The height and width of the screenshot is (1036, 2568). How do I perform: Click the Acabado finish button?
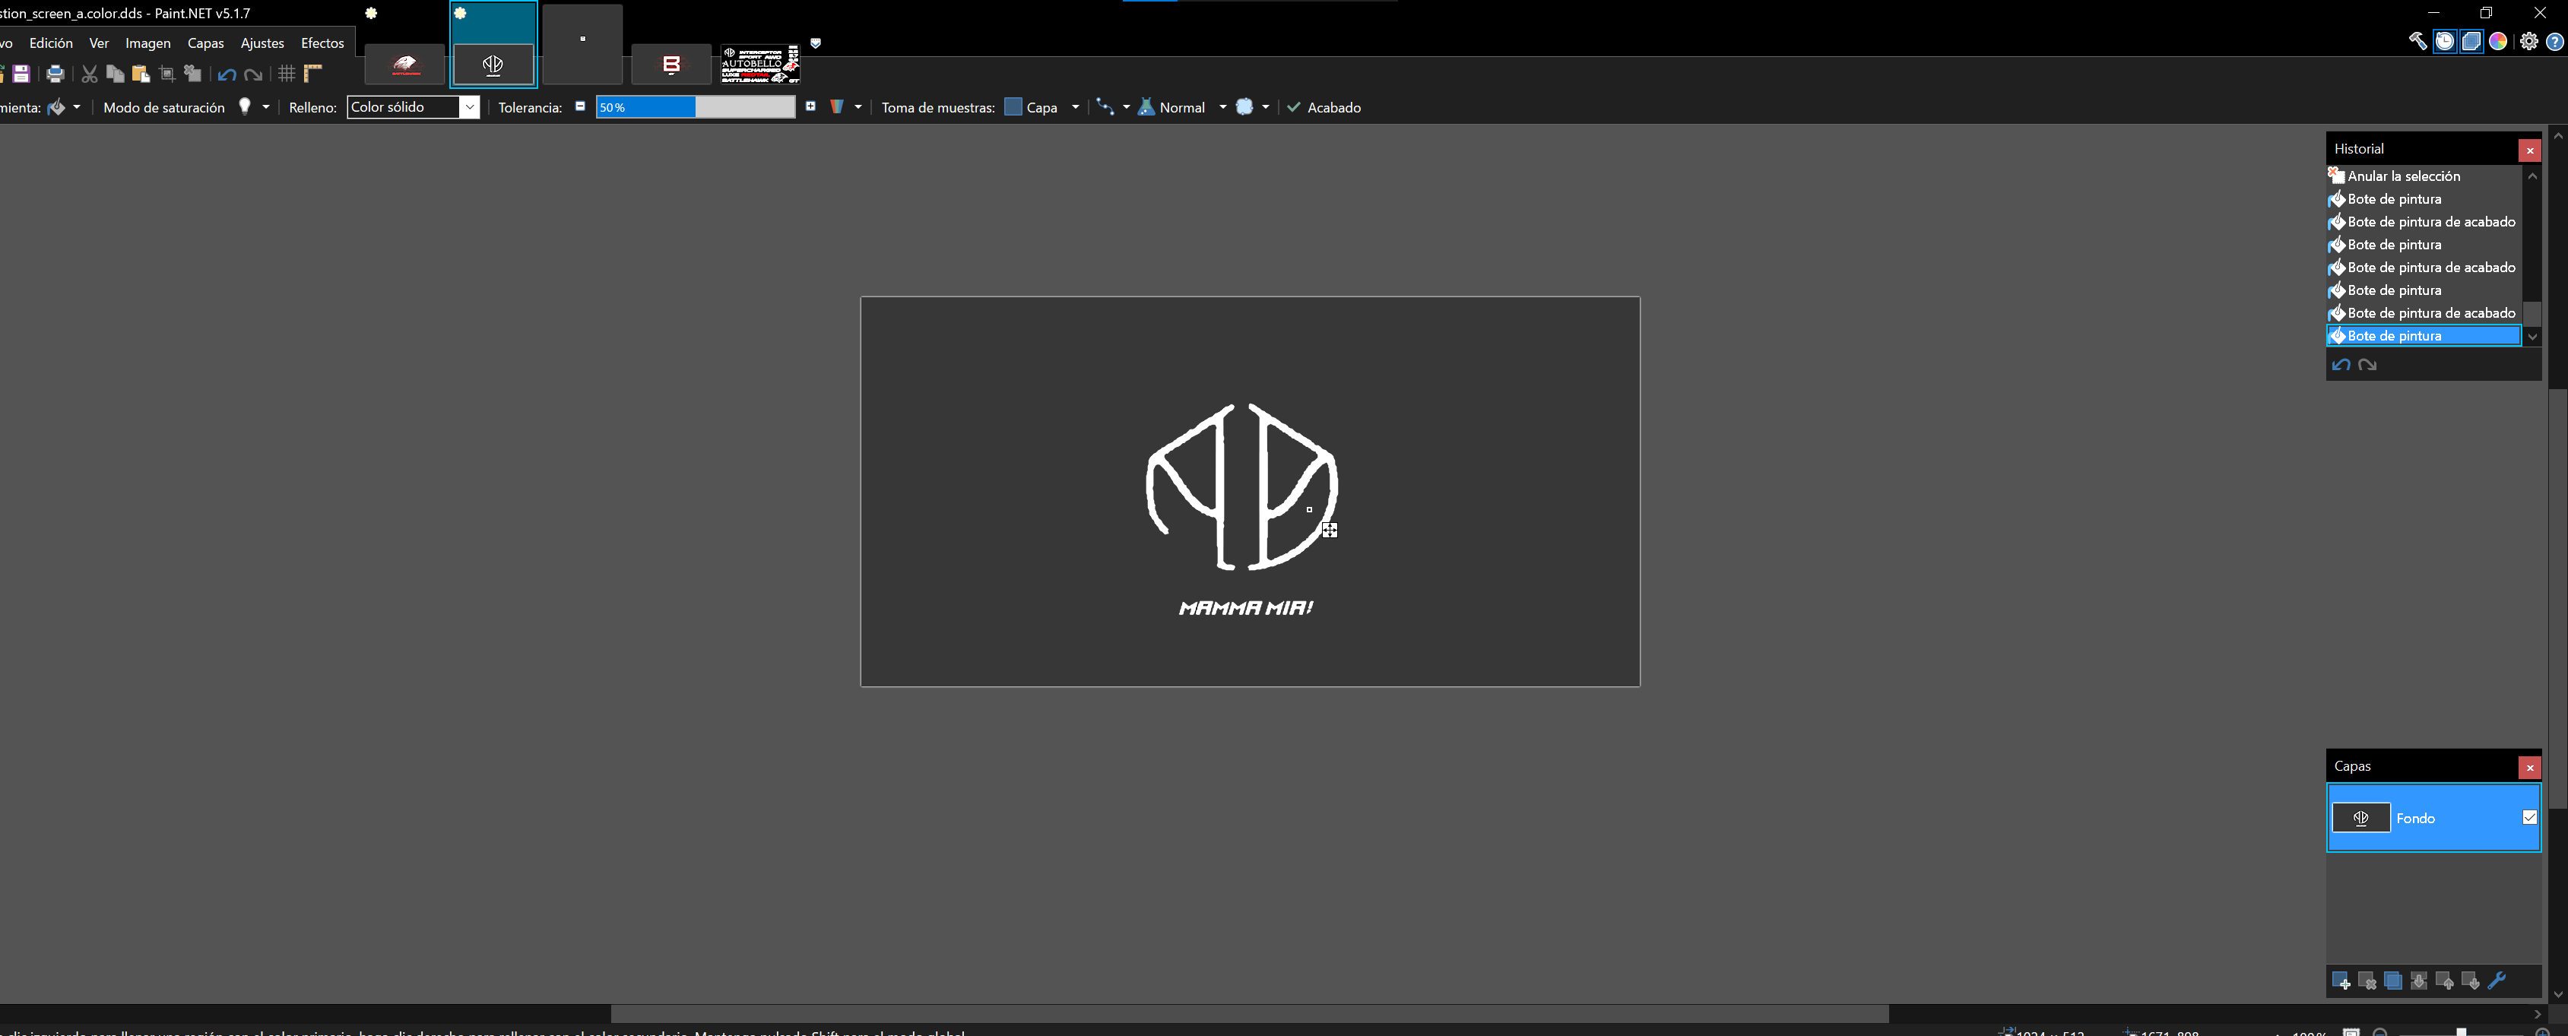click(x=1324, y=106)
